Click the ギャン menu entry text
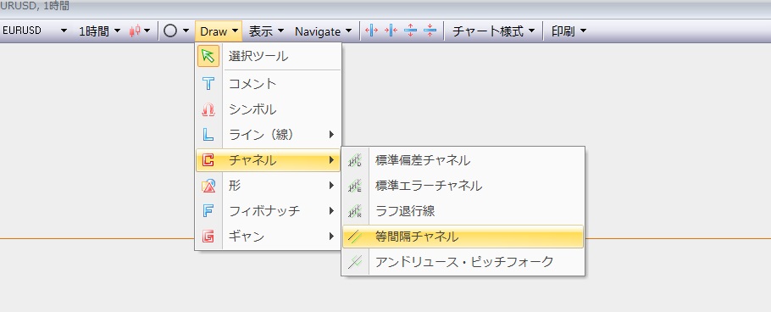Viewport: 771px width, 312px height. point(247,237)
